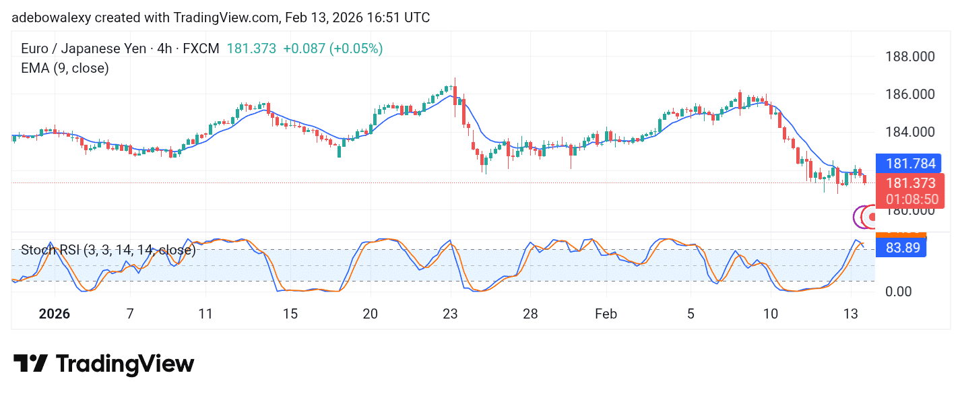Screen dimensions: 962x398
Task: Toggle the countdown timer under the price label
Action: pyautogui.click(x=910, y=199)
